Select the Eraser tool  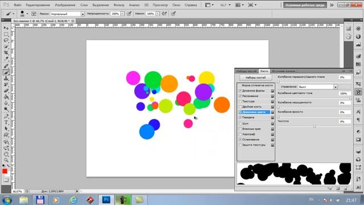6,91
